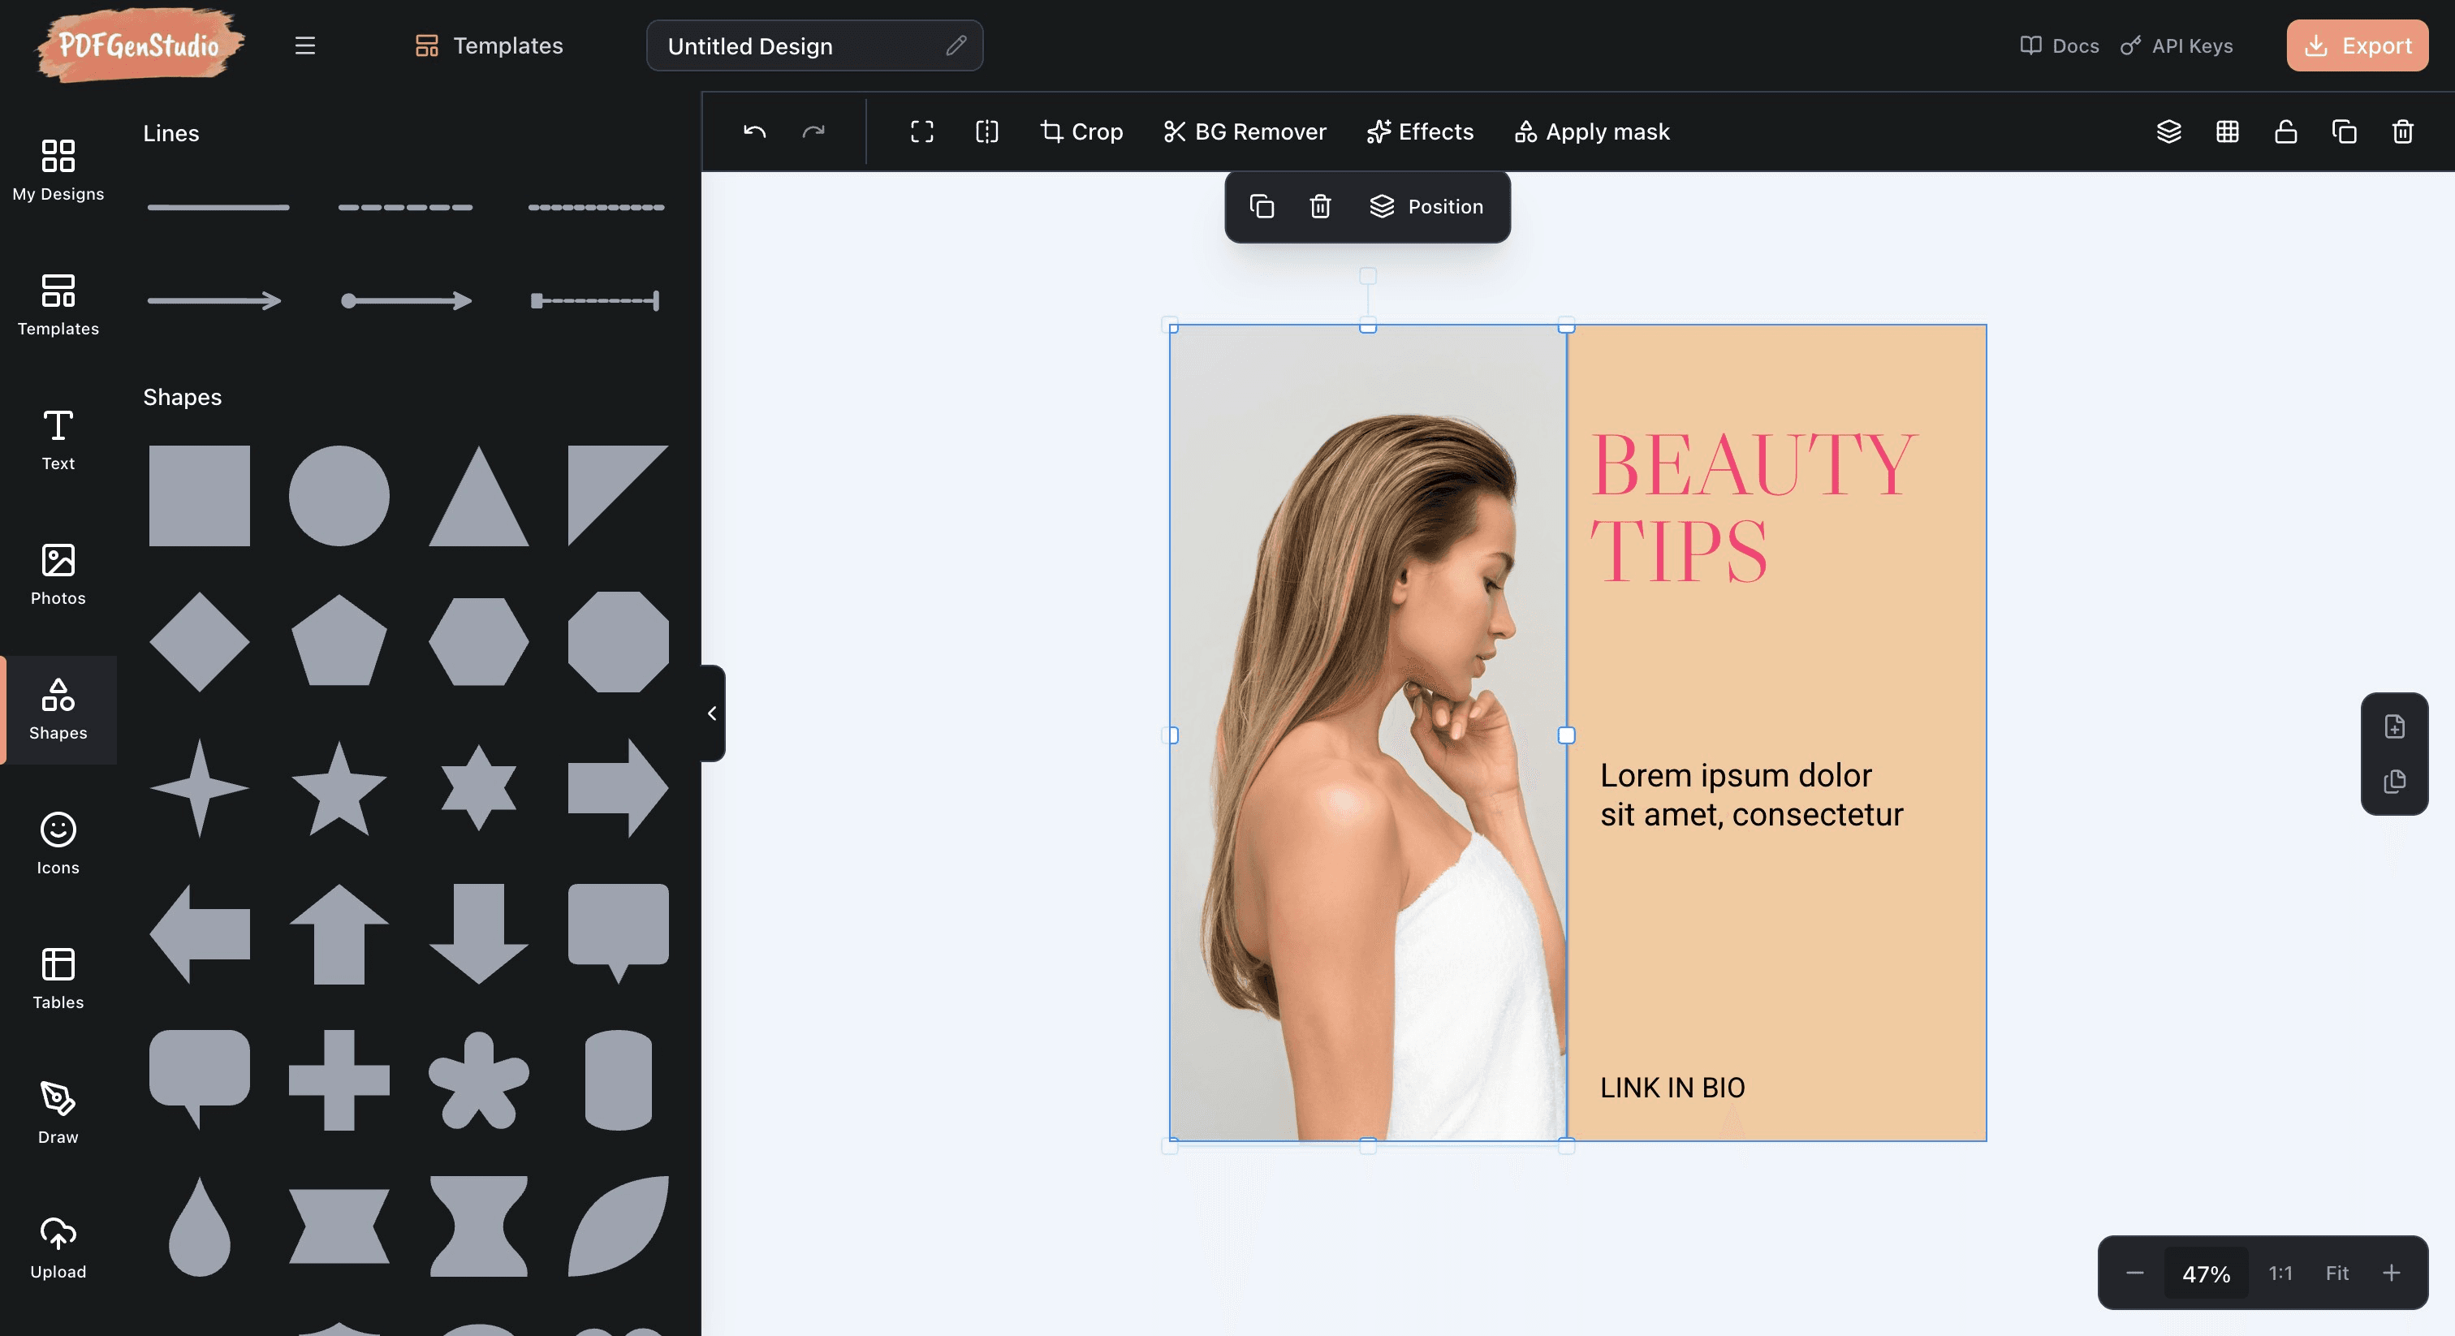Viewport: 2455px width, 1336px height.
Task: Open the hamburger menu
Action: click(x=305, y=45)
